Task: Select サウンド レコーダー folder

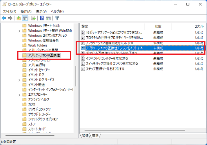Action: 39,114
